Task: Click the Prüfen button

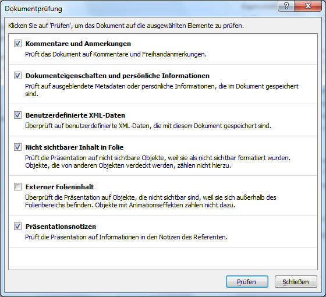Action: pos(247,282)
